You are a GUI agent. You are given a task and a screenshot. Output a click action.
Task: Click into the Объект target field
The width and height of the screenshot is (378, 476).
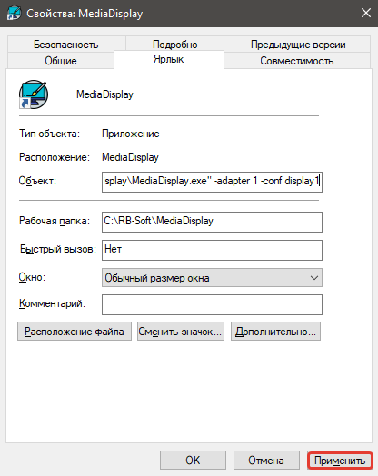tap(212, 182)
